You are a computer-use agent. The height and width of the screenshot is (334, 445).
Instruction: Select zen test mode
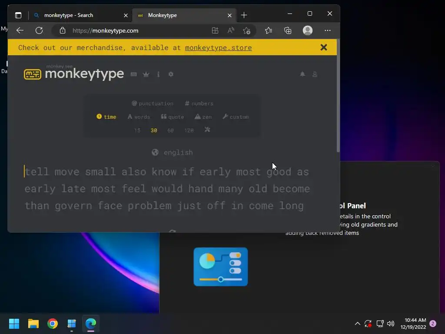pos(203,117)
